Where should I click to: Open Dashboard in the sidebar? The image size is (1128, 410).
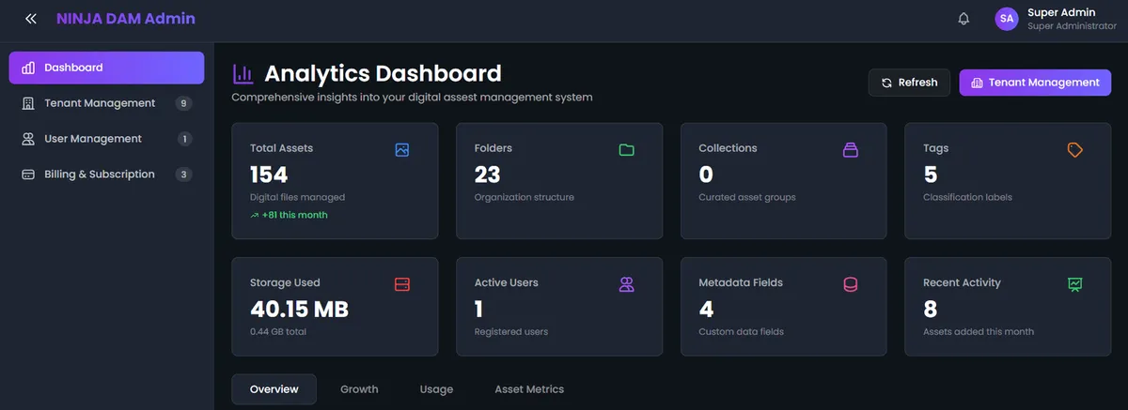point(106,68)
